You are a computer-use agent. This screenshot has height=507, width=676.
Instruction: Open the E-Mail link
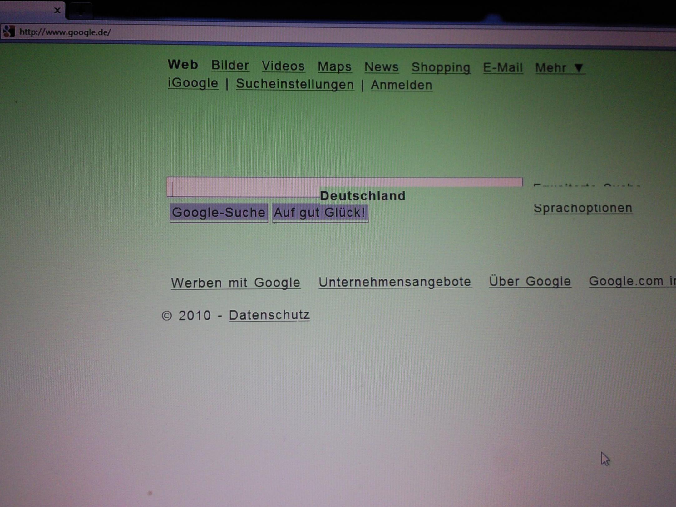(503, 67)
